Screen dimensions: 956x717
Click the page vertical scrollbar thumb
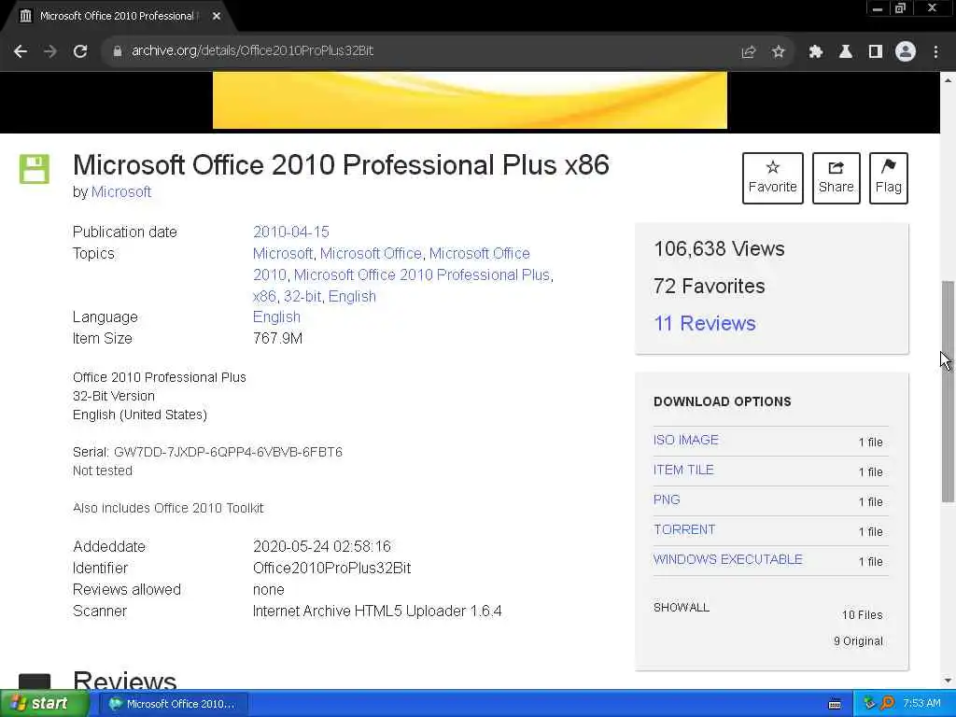pos(948,391)
